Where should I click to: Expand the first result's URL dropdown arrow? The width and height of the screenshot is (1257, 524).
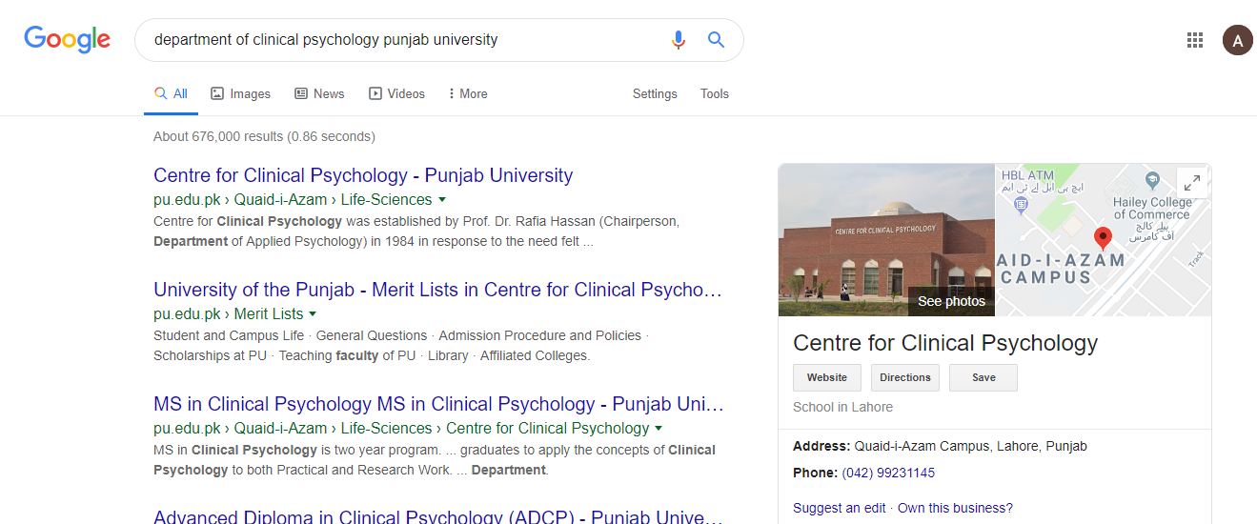tap(442, 200)
